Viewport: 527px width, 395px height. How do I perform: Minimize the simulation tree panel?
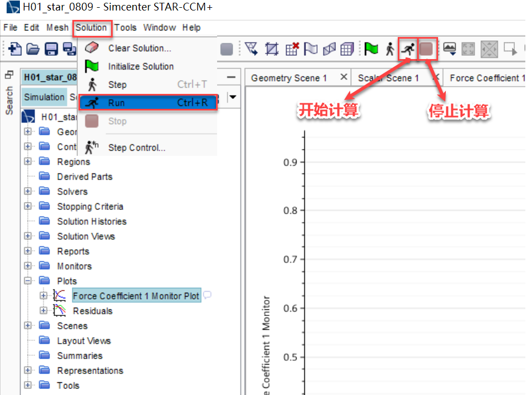(231, 77)
